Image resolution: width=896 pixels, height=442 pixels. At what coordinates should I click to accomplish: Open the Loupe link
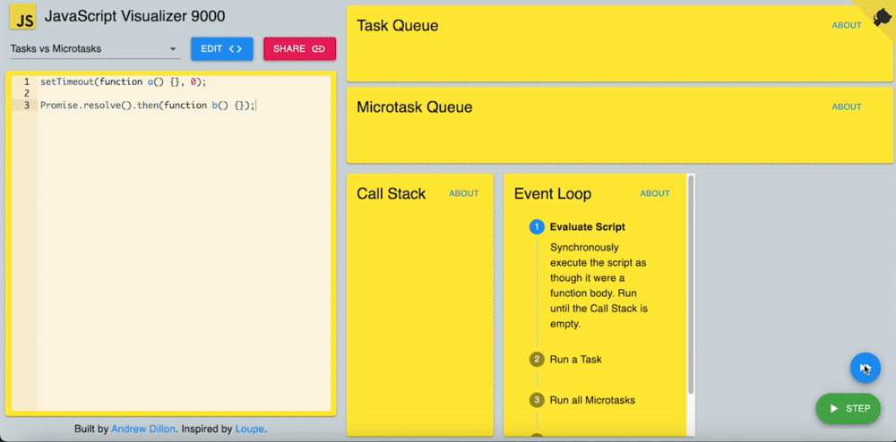coord(250,429)
